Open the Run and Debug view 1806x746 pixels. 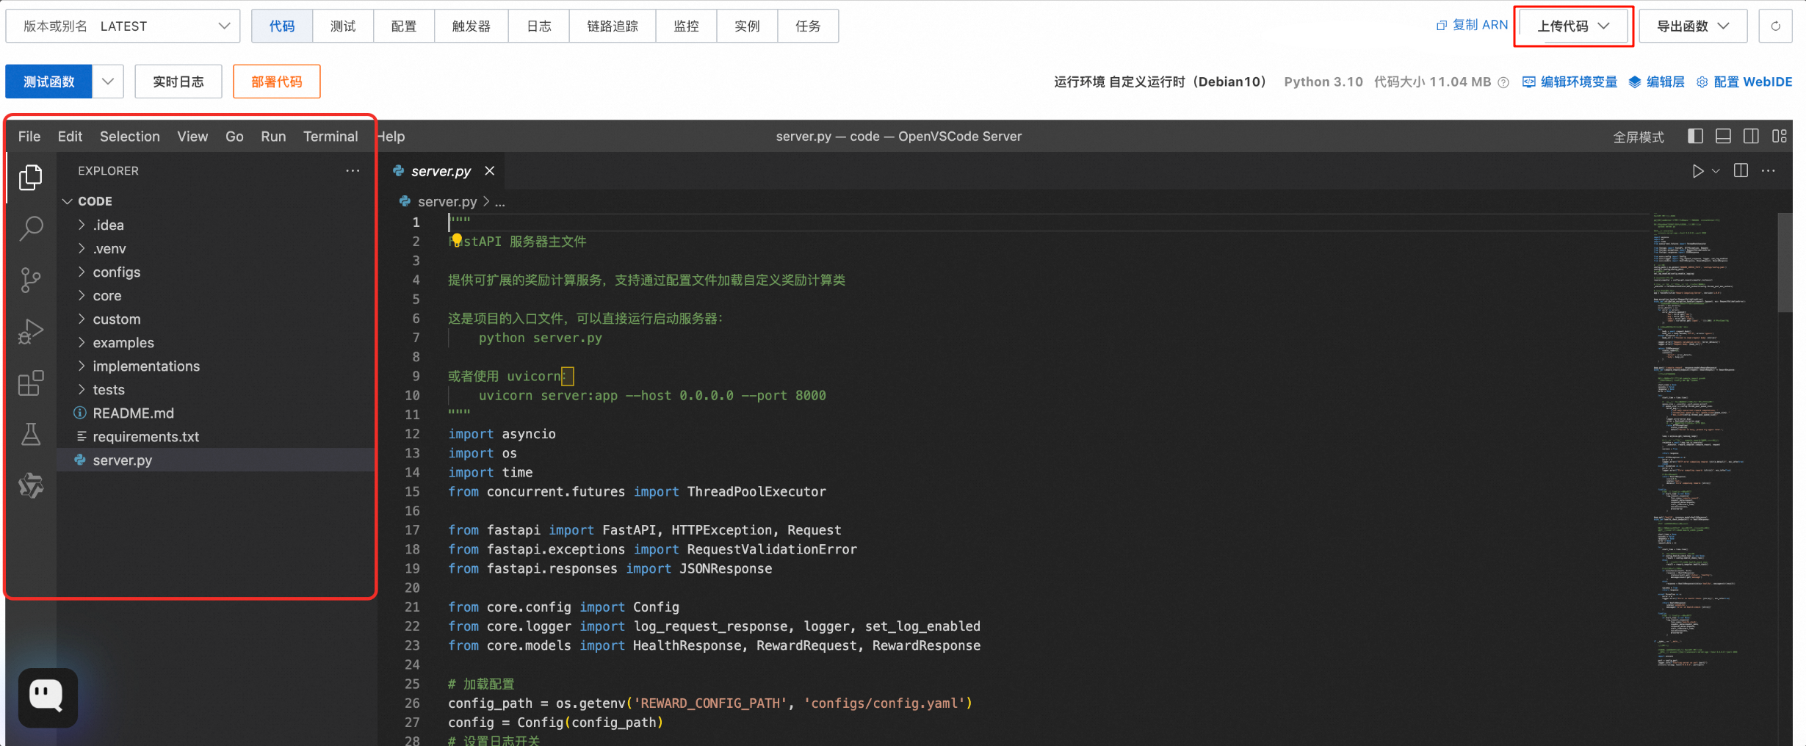[31, 331]
